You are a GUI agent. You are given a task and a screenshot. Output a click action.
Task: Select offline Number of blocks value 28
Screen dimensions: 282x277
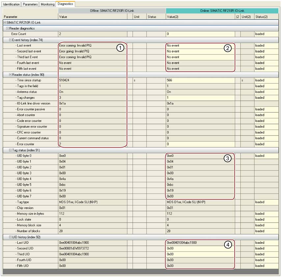pyautogui.click(x=93, y=231)
